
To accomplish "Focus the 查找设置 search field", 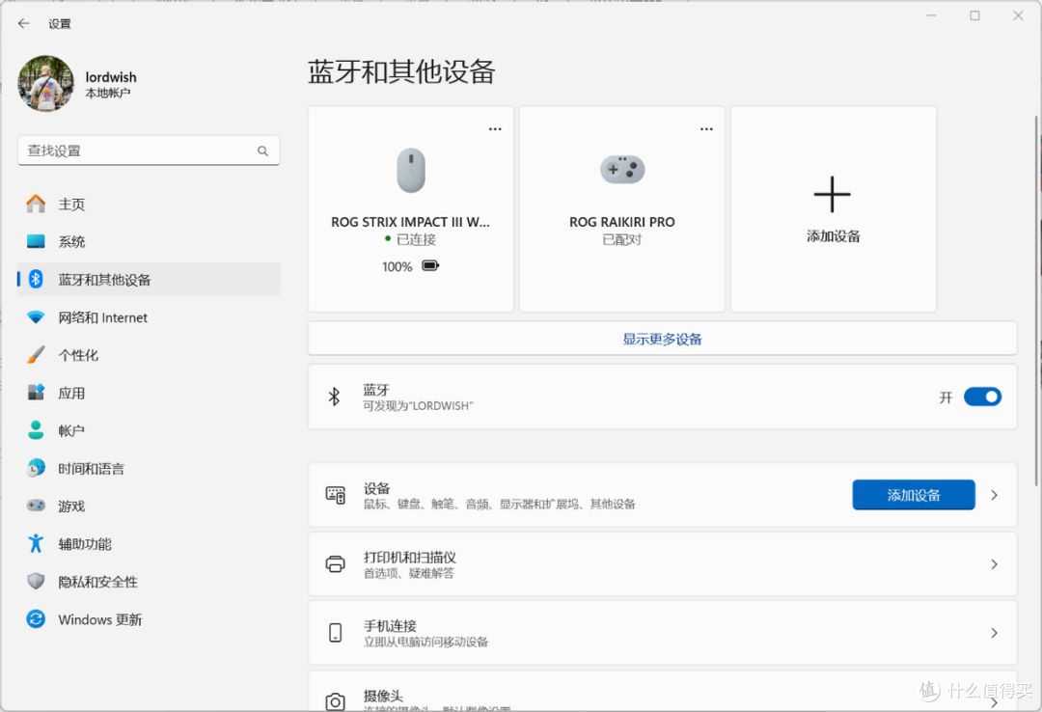I will [149, 151].
